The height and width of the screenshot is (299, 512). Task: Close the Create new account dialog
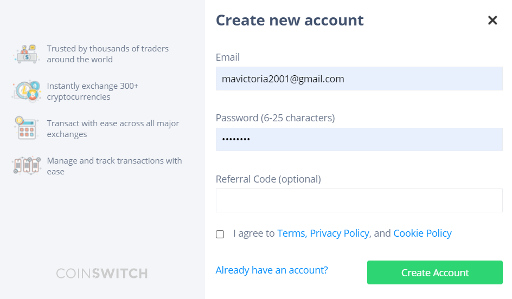pyautogui.click(x=492, y=21)
